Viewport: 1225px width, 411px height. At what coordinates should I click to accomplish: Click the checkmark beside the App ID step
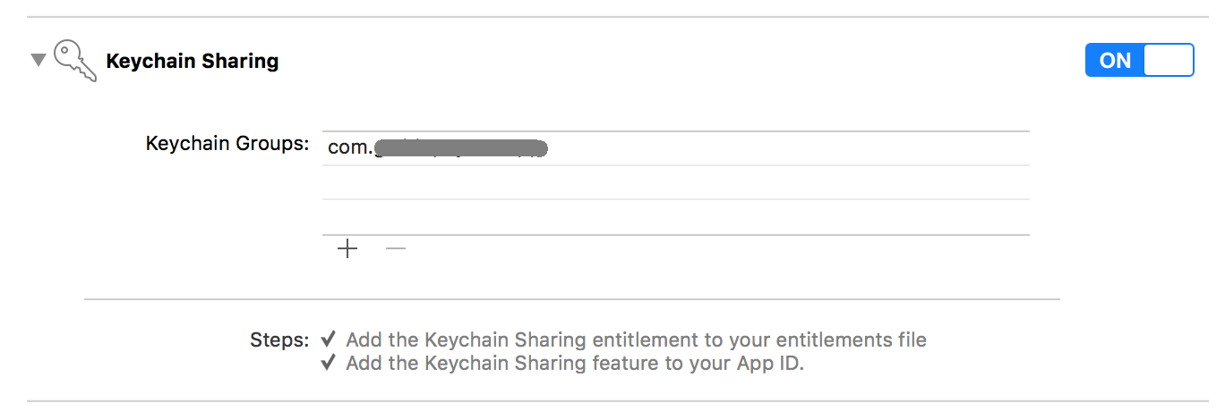point(329,363)
